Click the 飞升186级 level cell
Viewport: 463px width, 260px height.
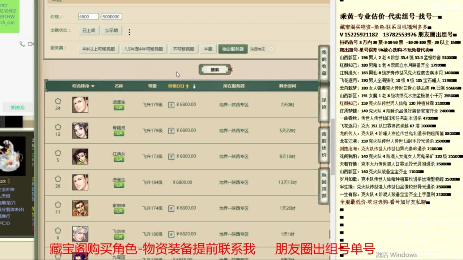click(x=152, y=234)
